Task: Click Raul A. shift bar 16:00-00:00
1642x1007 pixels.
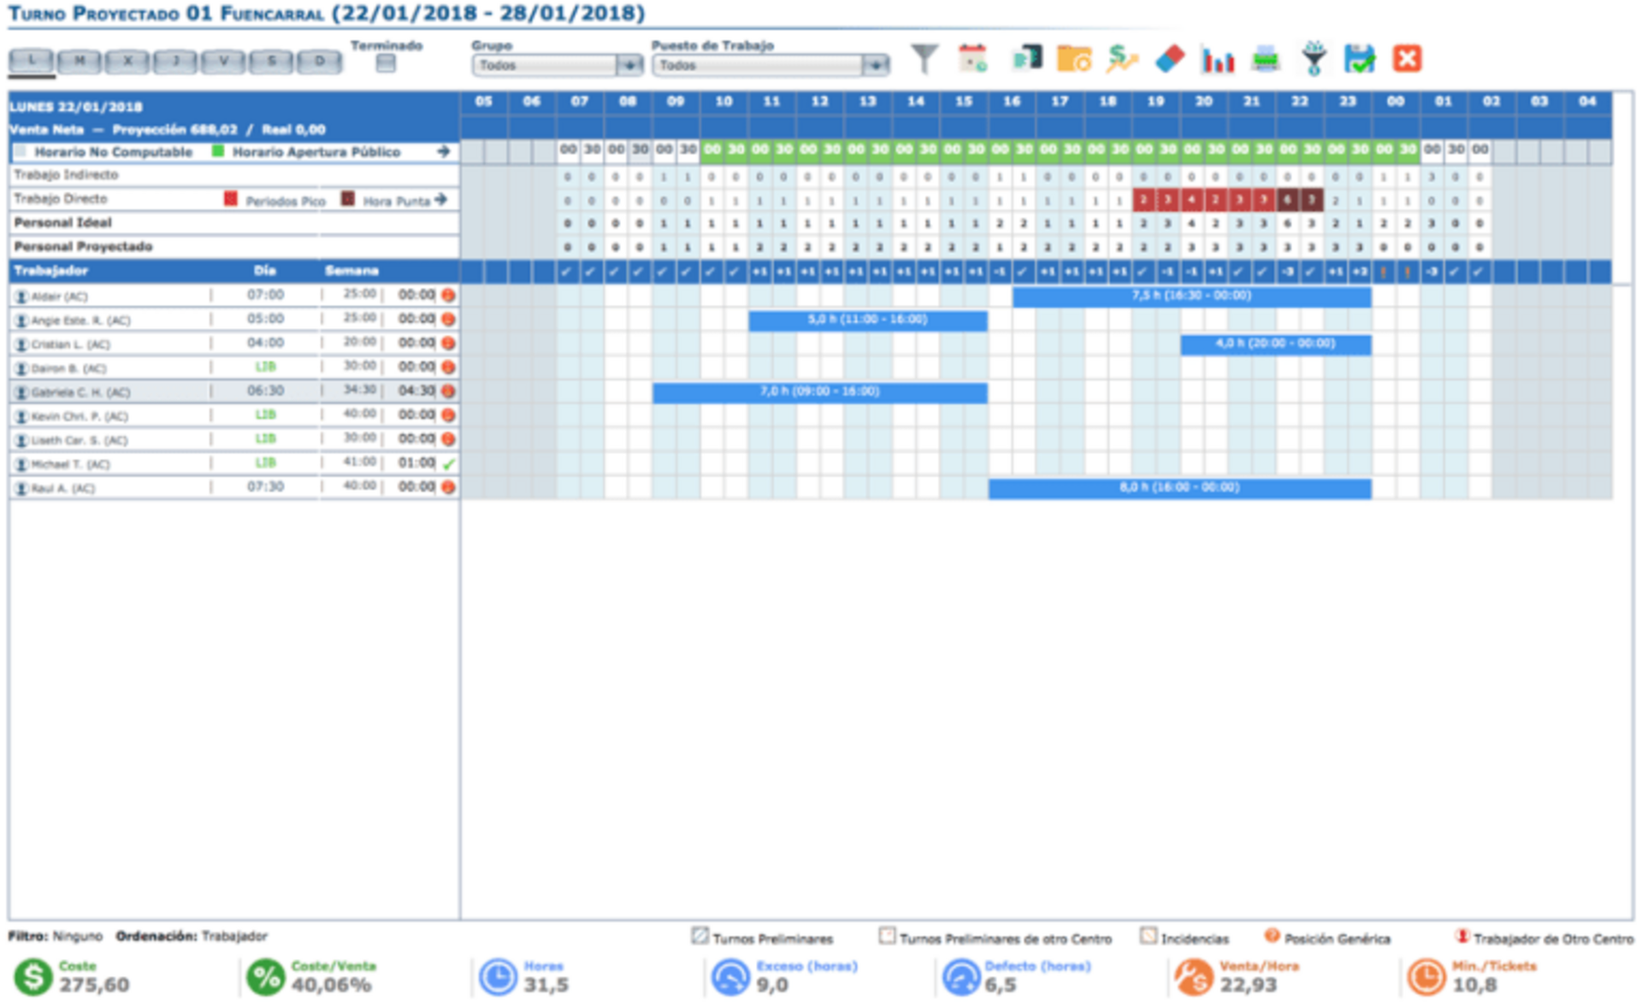Action: coord(1179,487)
